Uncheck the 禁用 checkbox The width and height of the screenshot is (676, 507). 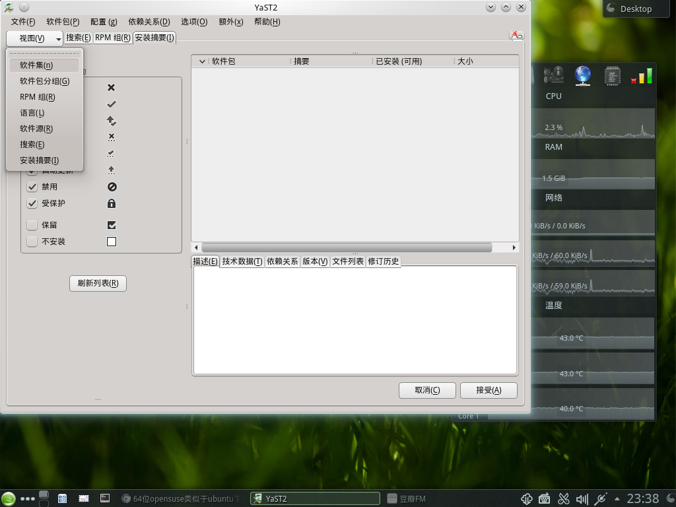[32, 187]
